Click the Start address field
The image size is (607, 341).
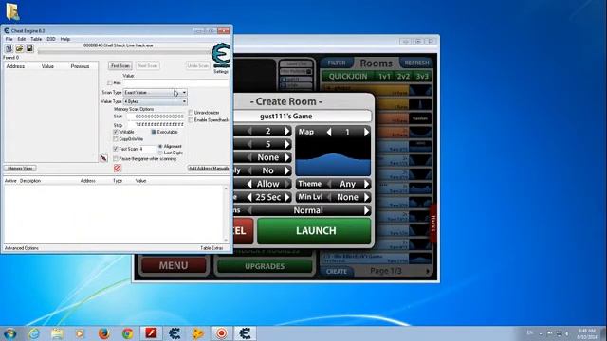click(156, 116)
